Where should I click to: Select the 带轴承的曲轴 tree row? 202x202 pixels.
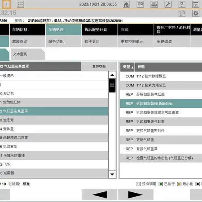54,156
